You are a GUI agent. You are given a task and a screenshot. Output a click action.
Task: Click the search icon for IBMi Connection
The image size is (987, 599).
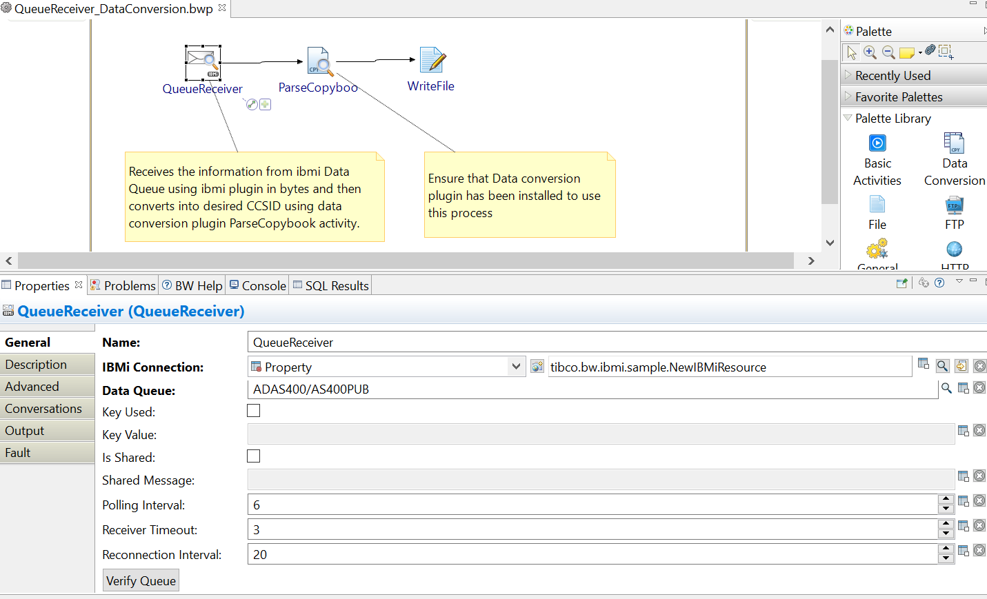tap(943, 366)
